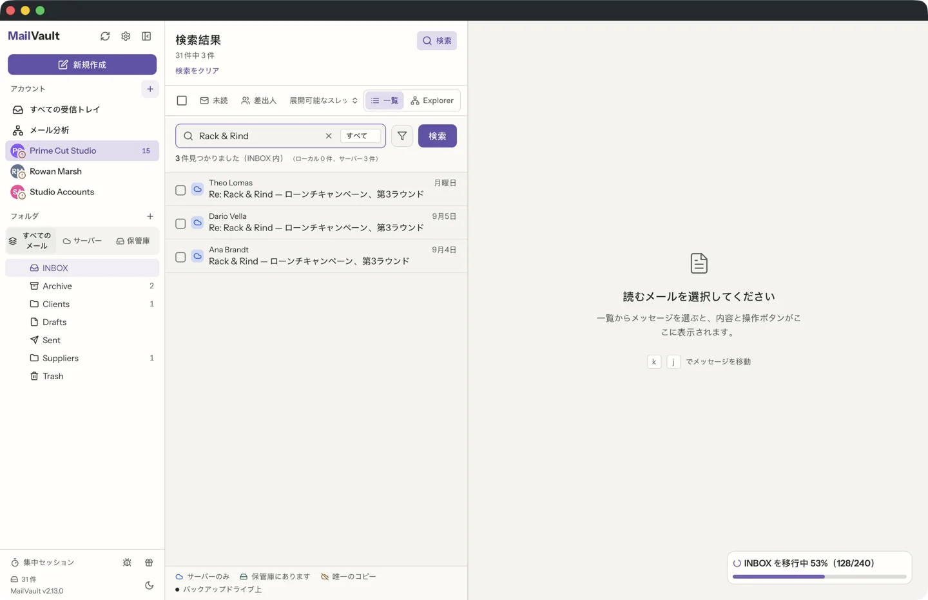
Task: Click cloud icon on Ana Brandt row
Action: [x=198, y=256]
